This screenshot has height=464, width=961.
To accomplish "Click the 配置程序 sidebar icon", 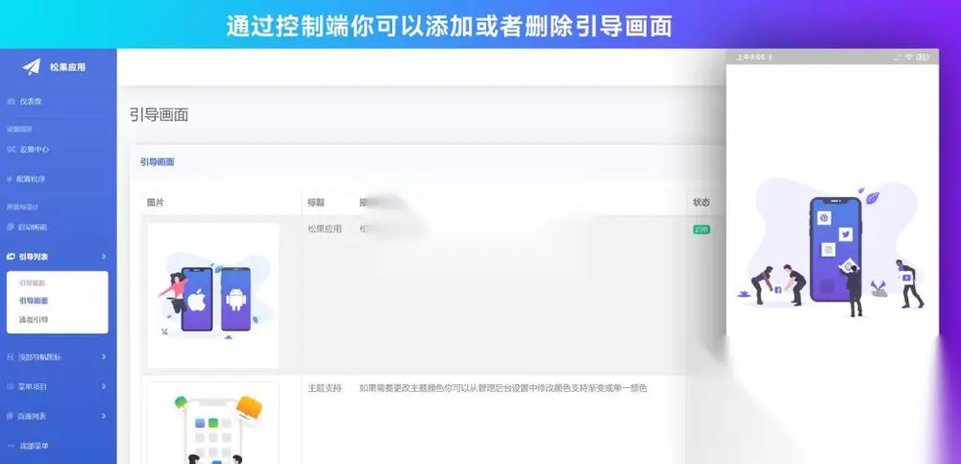I will pos(10,179).
